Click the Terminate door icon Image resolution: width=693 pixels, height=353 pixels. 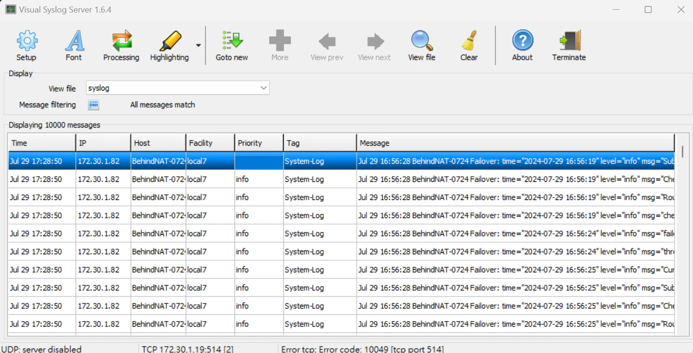[x=570, y=41]
